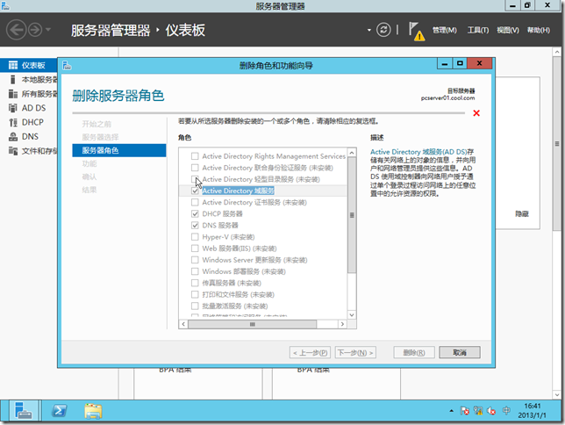565x425 pixels.
Task: Open the 视图(V) menu
Action: point(508,31)
